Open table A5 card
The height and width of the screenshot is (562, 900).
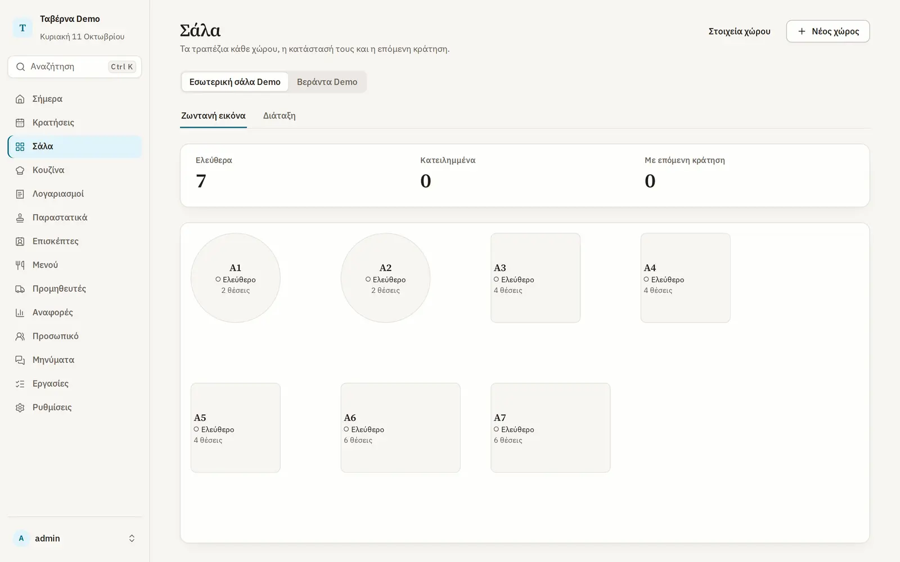(236, 428)
